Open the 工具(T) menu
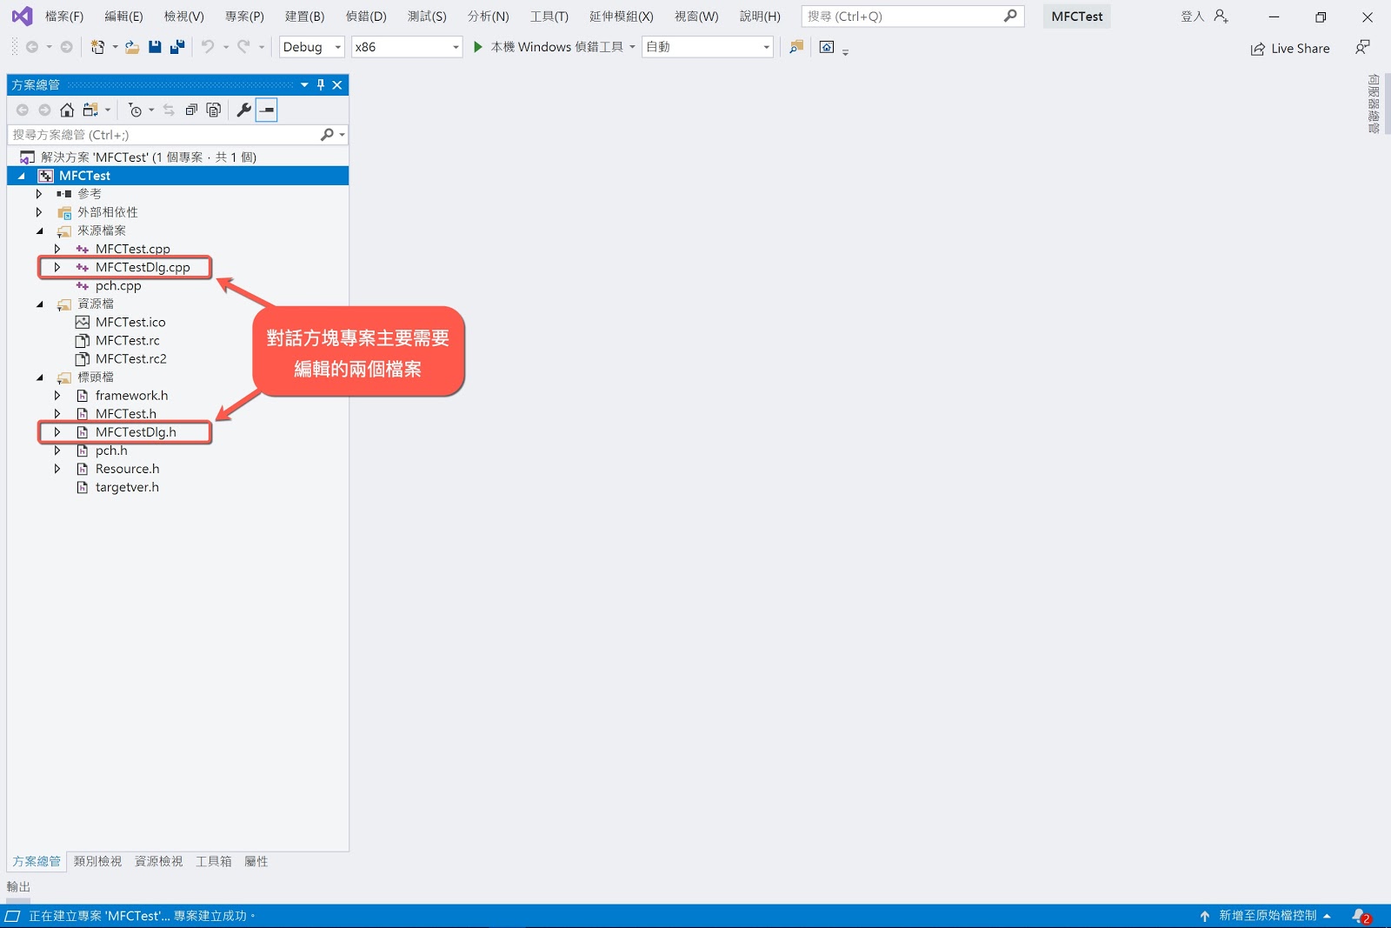1391x928 pixels. coord(549,16)
